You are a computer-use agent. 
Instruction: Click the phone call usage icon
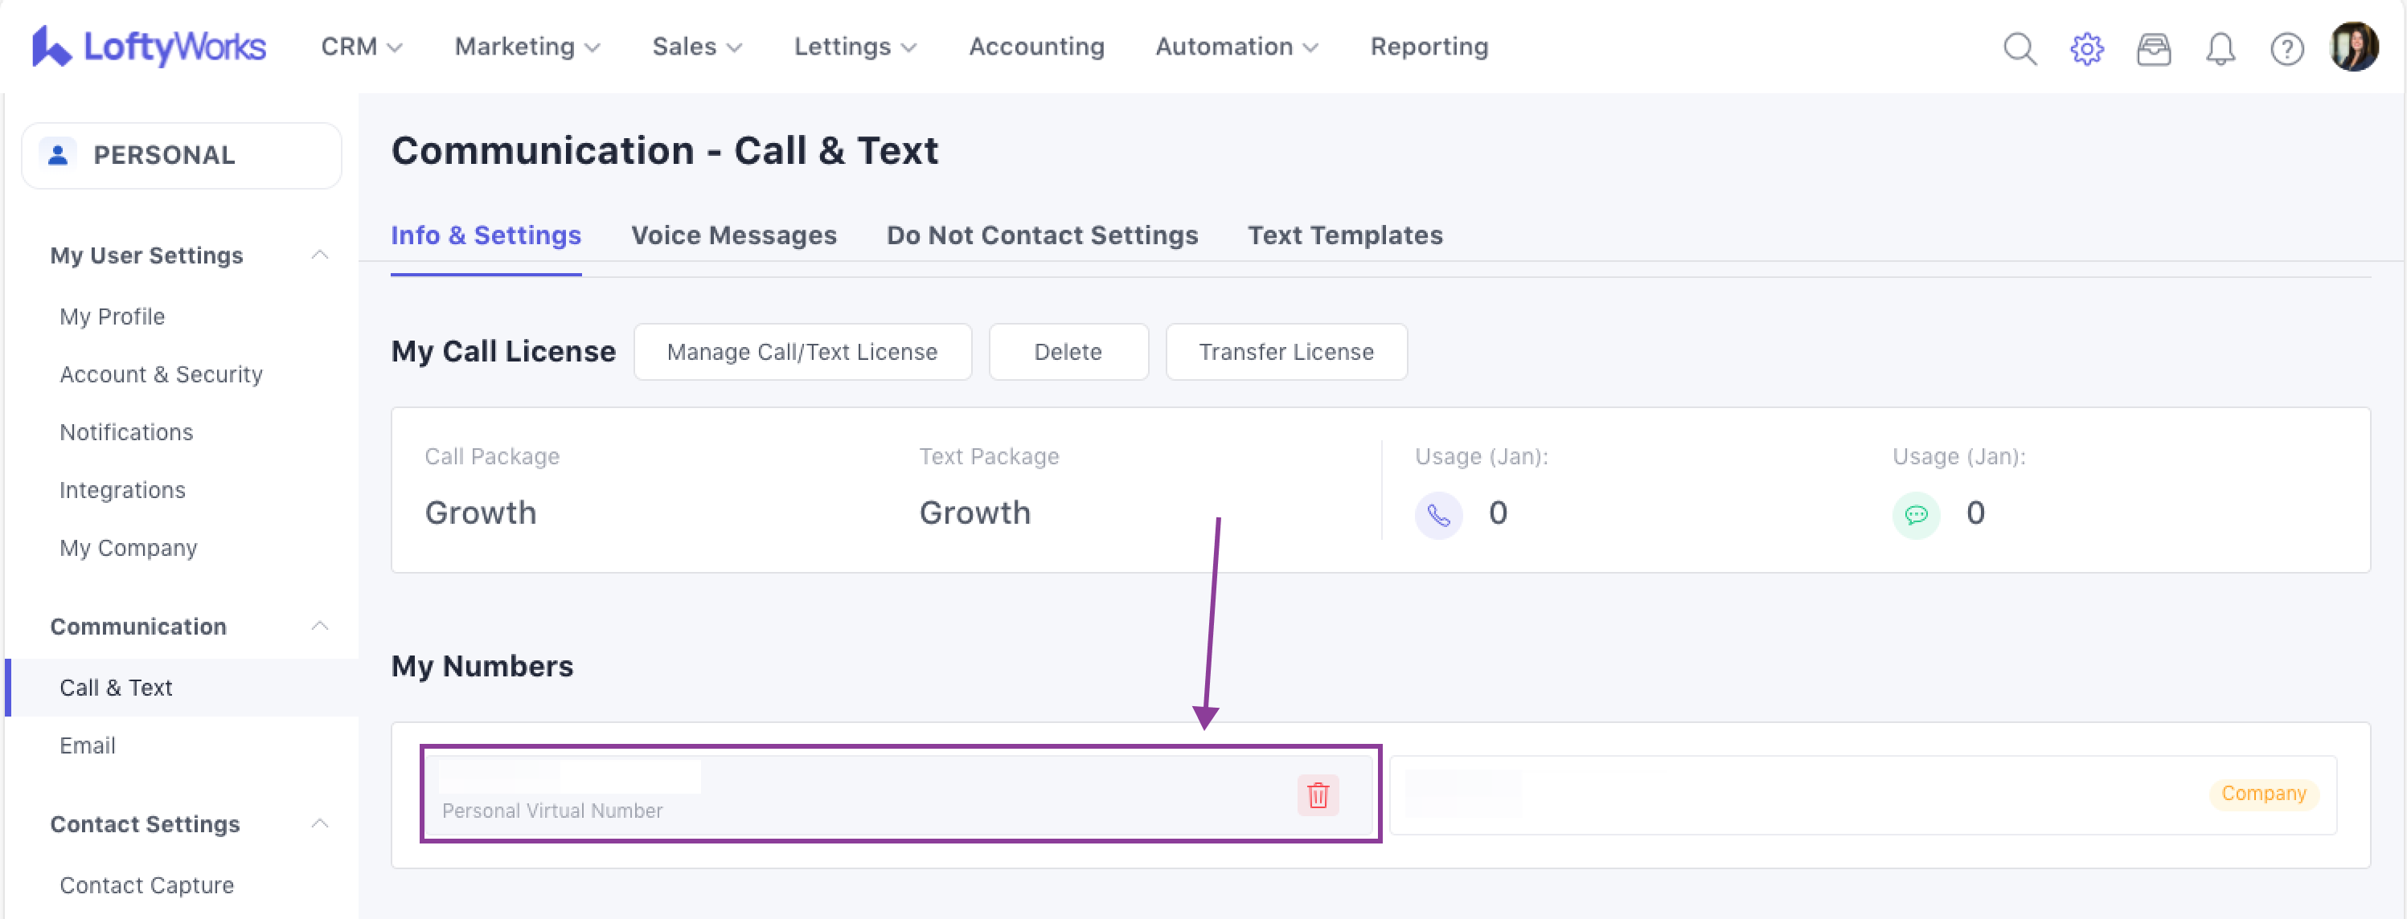point(1438,515)
